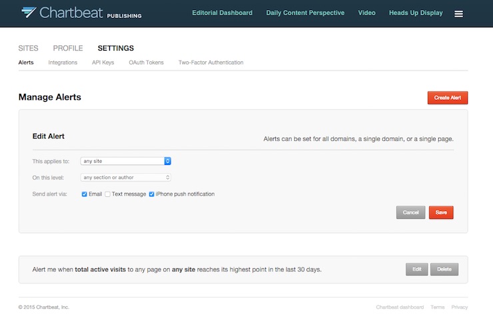Image resolution: width=493 pixels, height=332 pixels.
Task: Edit the total active visits alert
Action: pyautogui.click(x=417, y=269)
